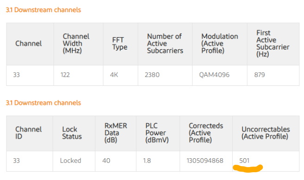
Task: Click the 'Lock Status' column header
Action: pyautogui.click(x=72, y=133)
